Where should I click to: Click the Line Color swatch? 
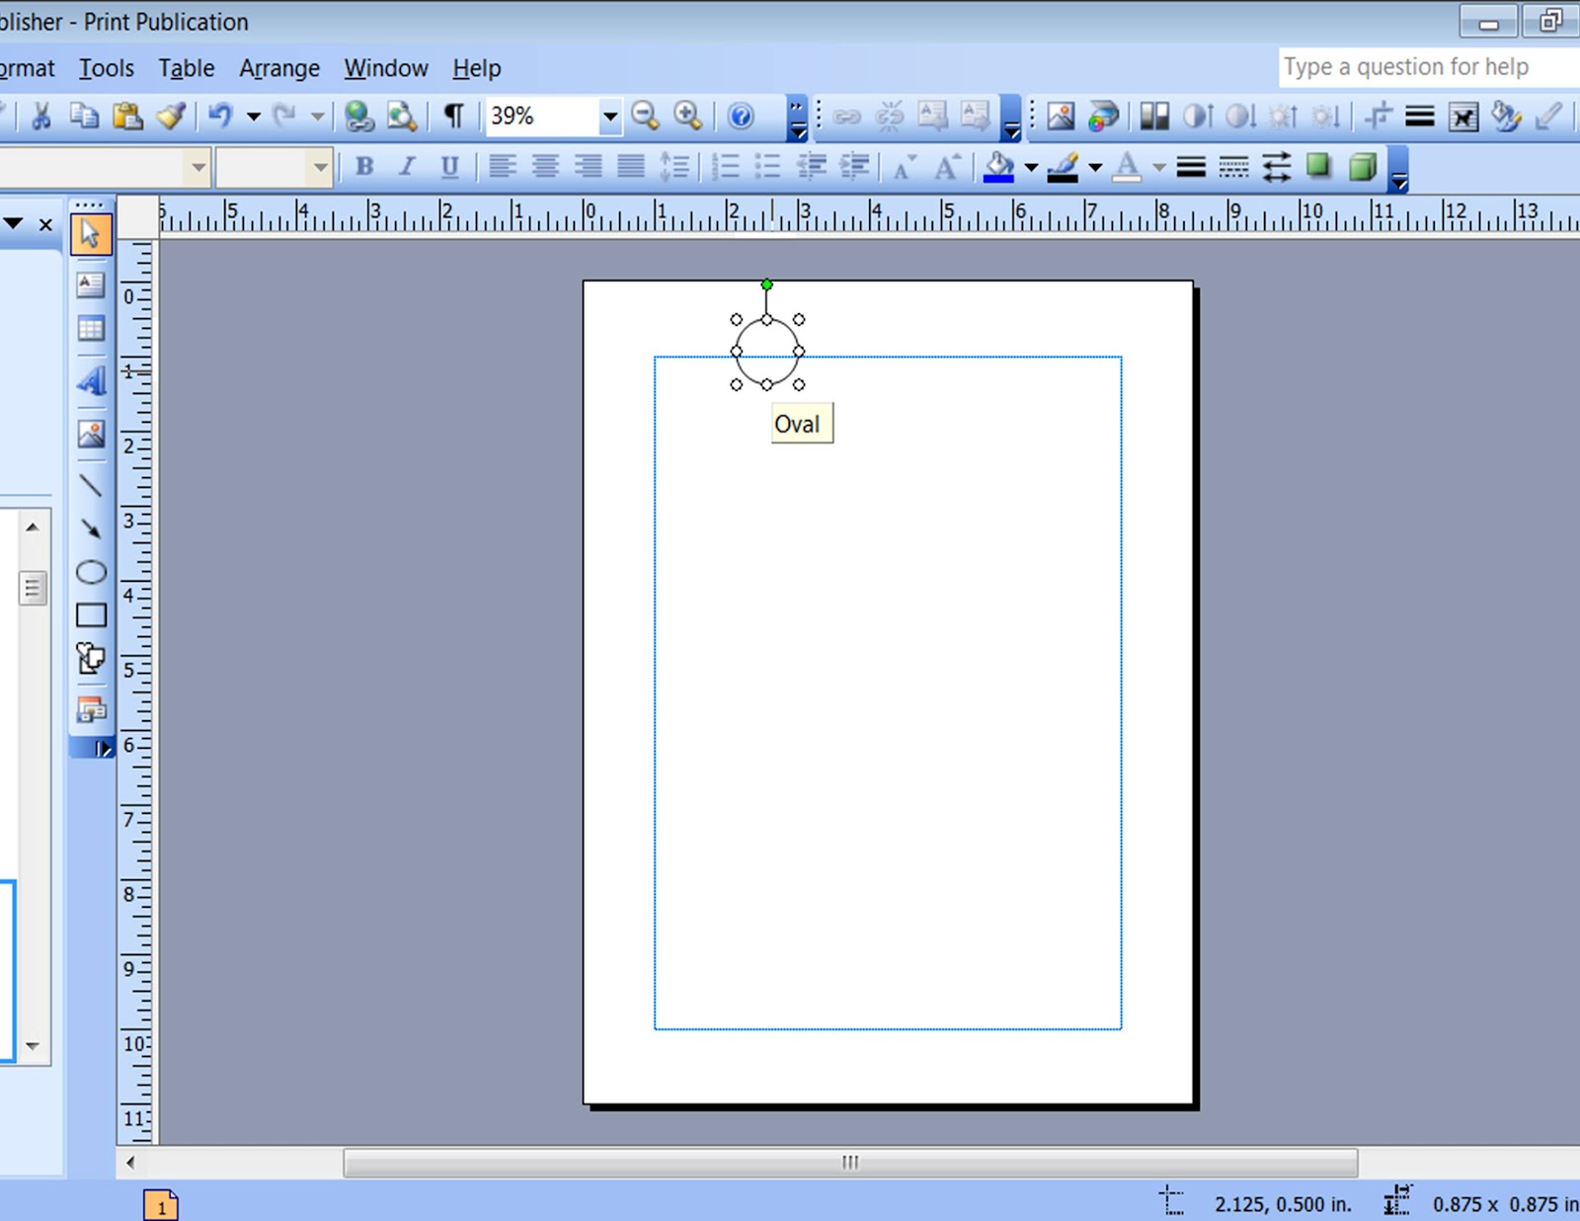(x=1065, y=168)
